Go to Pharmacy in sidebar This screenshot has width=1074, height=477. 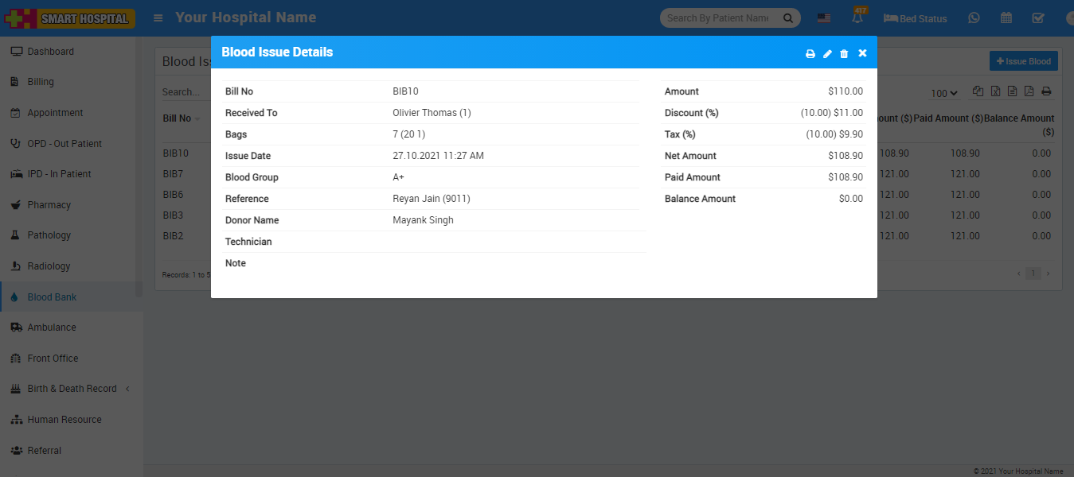click(x=49, y=205)
